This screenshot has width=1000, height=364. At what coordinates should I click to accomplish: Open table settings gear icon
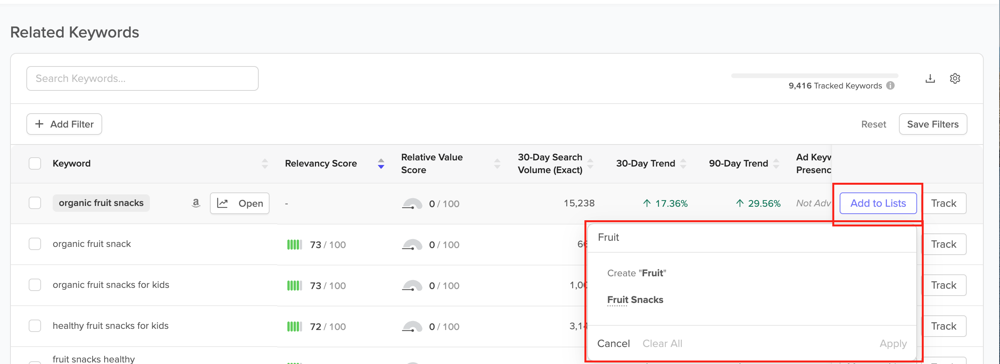click(955, 78)
